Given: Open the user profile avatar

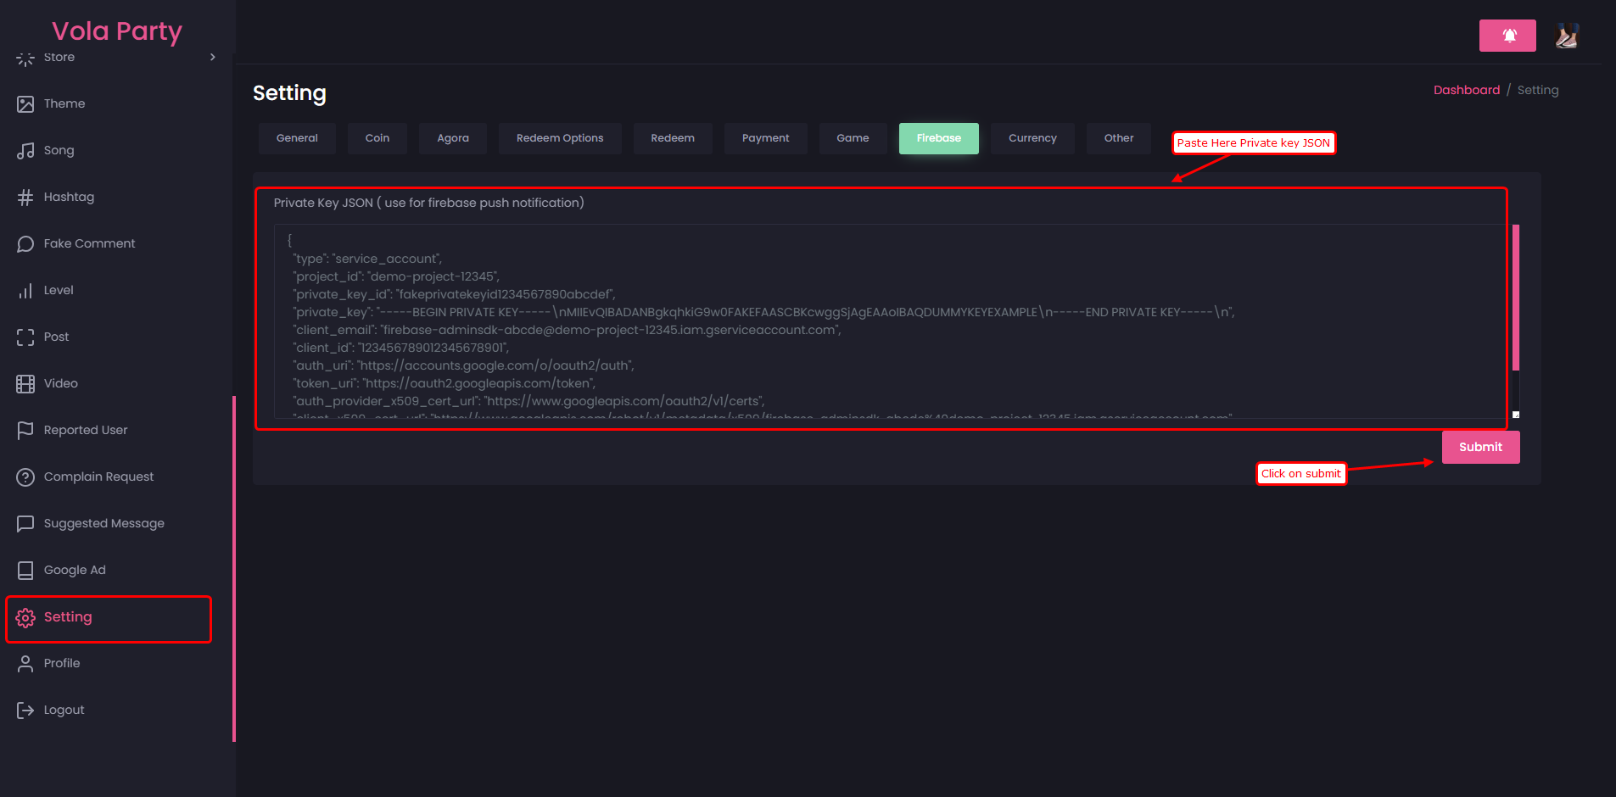Looking at the screenshot, I should [1566, 36].
